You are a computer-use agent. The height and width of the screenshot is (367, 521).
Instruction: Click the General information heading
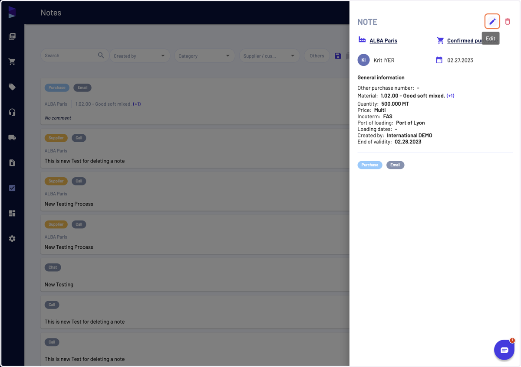coord(381,78)
